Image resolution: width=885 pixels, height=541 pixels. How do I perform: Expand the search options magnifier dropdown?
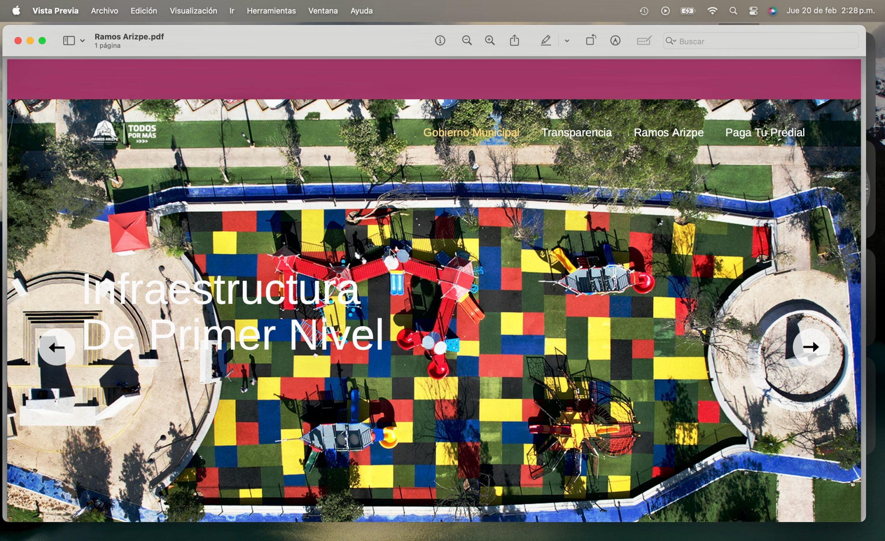pos(671,41)
